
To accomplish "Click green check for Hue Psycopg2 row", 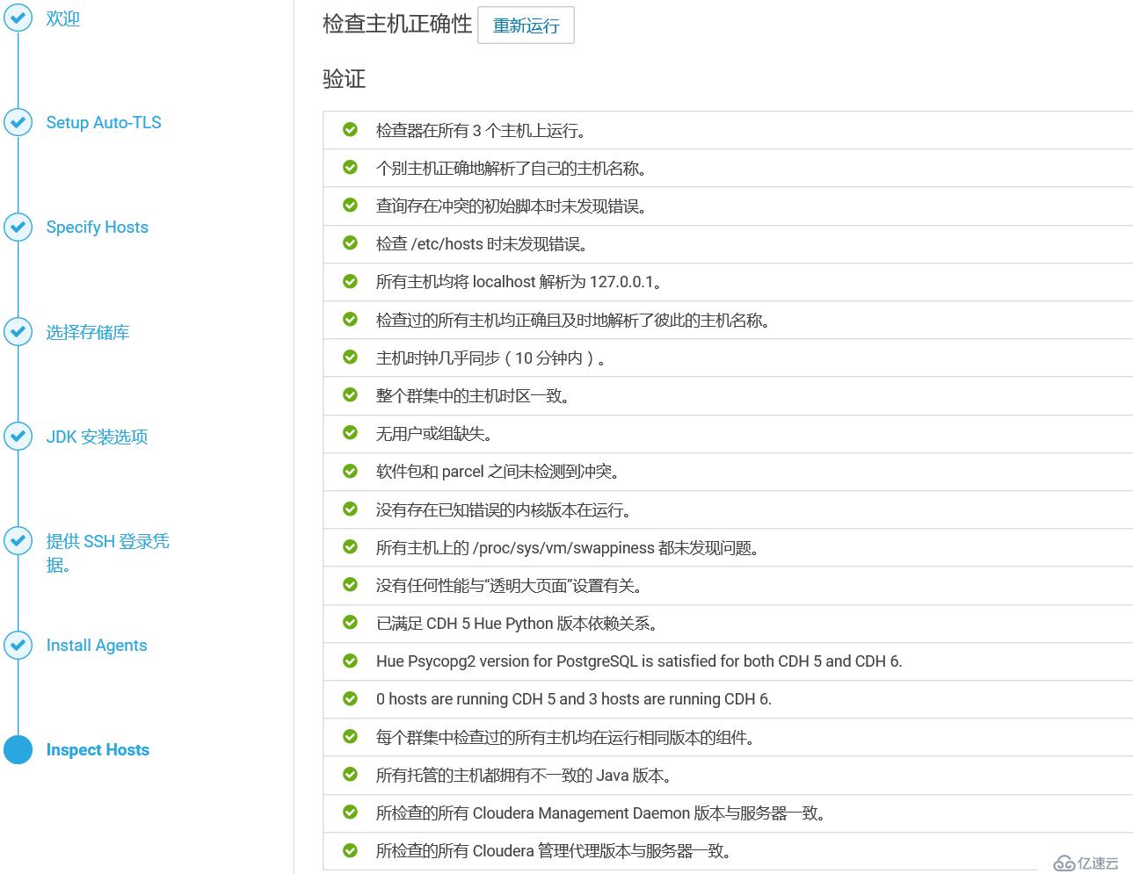I will pos(350,660).
